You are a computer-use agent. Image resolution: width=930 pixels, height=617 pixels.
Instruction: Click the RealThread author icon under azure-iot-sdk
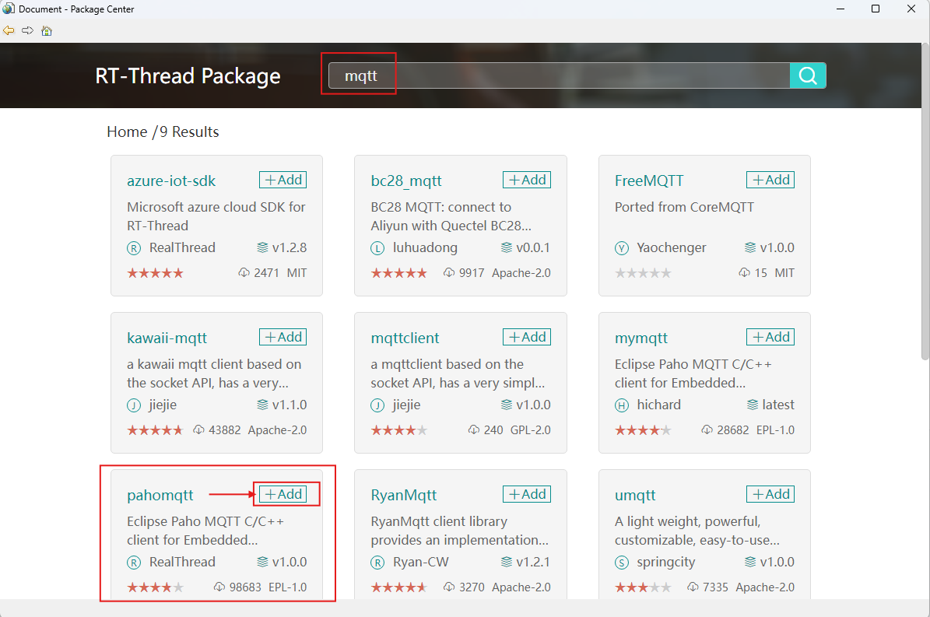134,248
